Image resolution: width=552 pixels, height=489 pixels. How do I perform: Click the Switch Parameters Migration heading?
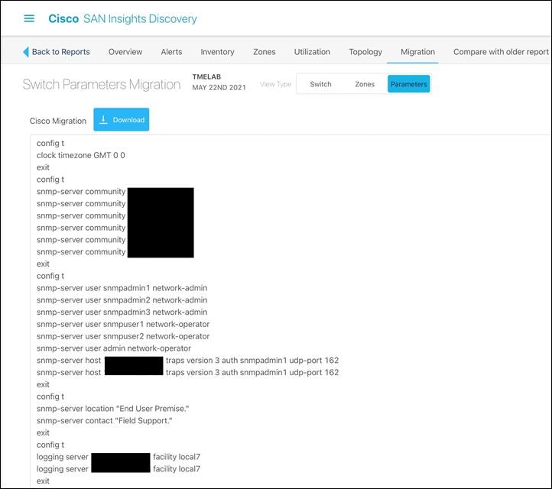pyautogui.click(x=102, y=85)
